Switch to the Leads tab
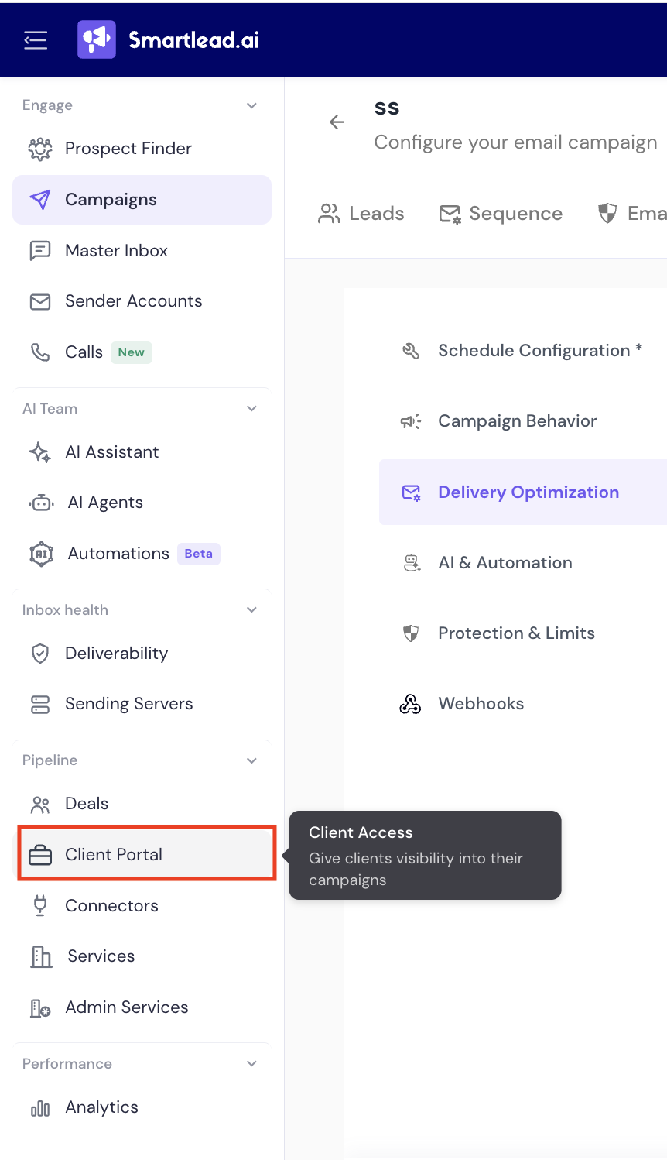 click(361, 214)
